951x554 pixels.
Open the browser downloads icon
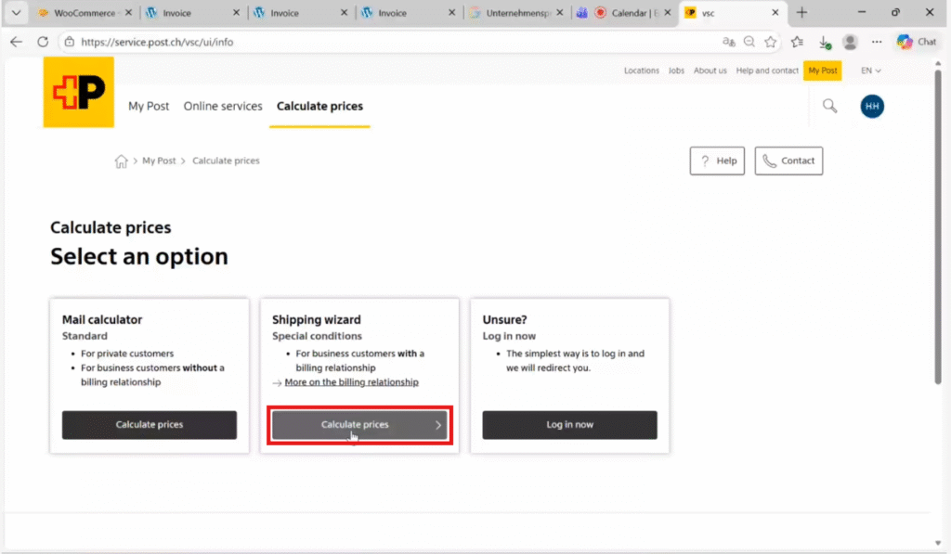coord(824,42)
